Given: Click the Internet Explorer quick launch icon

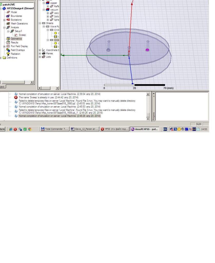Looking at the screenshot, I should pyautogui.click(x=11, y=129).
